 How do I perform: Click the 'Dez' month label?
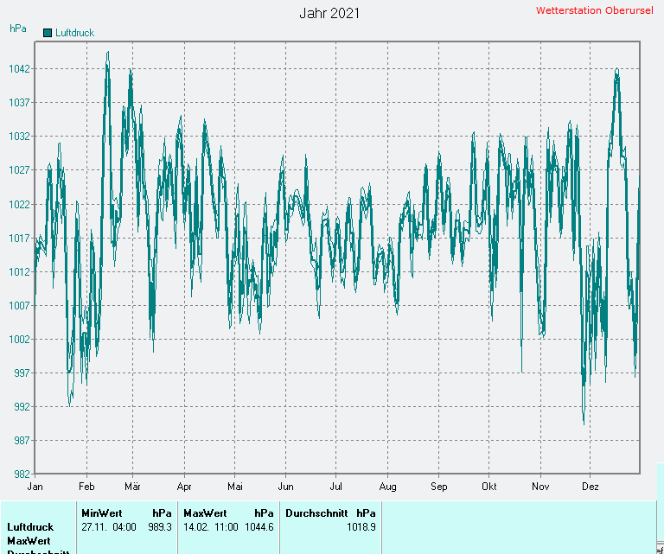point(591,487)
